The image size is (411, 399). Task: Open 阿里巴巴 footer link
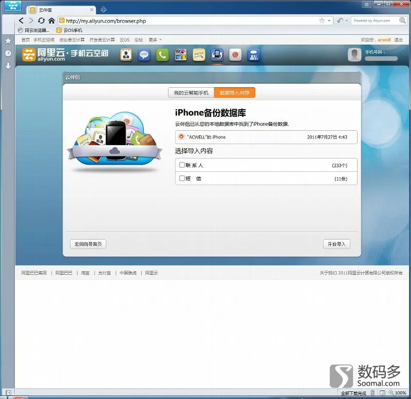pyautogui.click(x=64, y=273)
